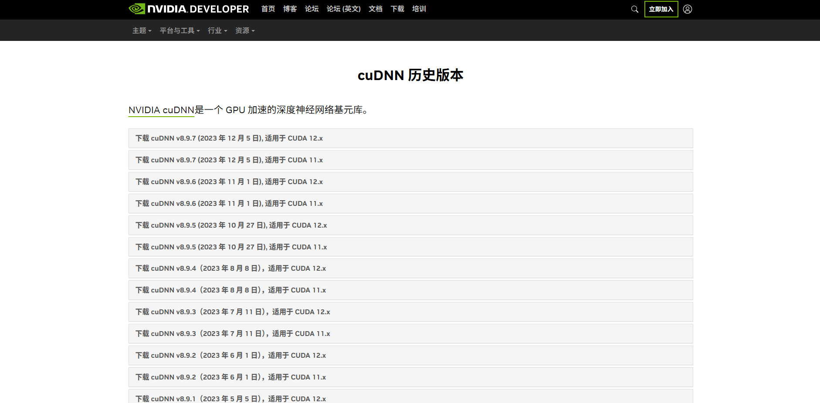
Task: Download cuDNN v8.9.2 for CUDA 12.x
Action: [230, 355]
